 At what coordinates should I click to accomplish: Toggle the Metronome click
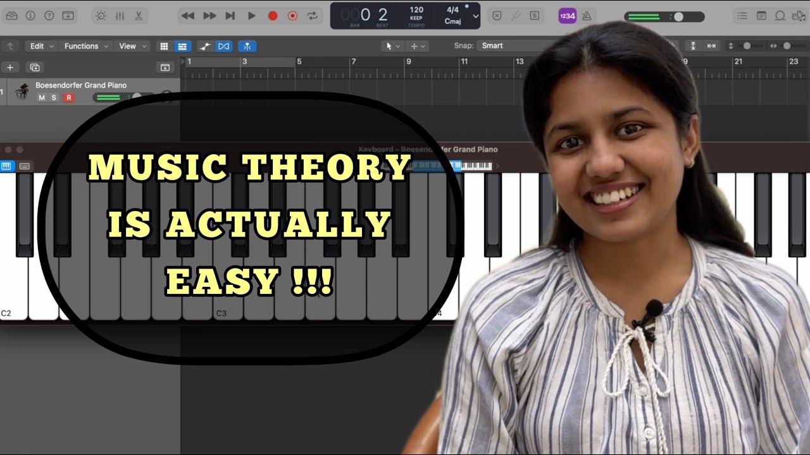coord(586,16)
